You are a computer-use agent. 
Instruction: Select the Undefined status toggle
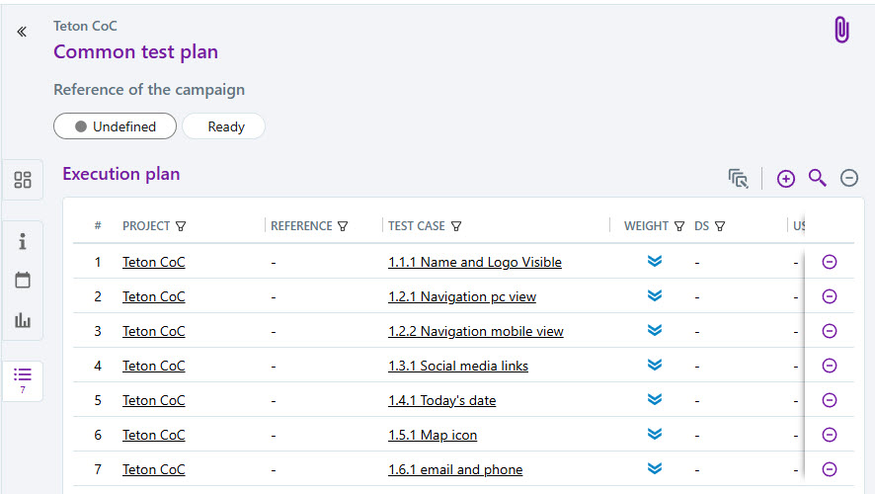tap(116, 126)
